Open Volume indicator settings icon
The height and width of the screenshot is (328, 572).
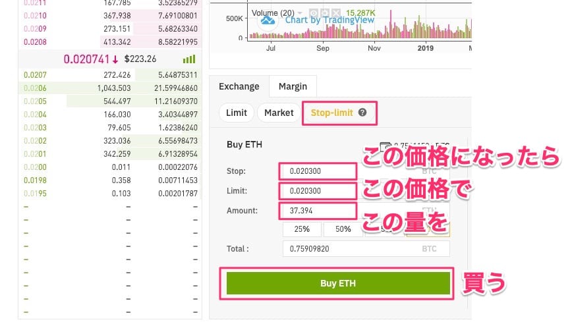(324, 13)
